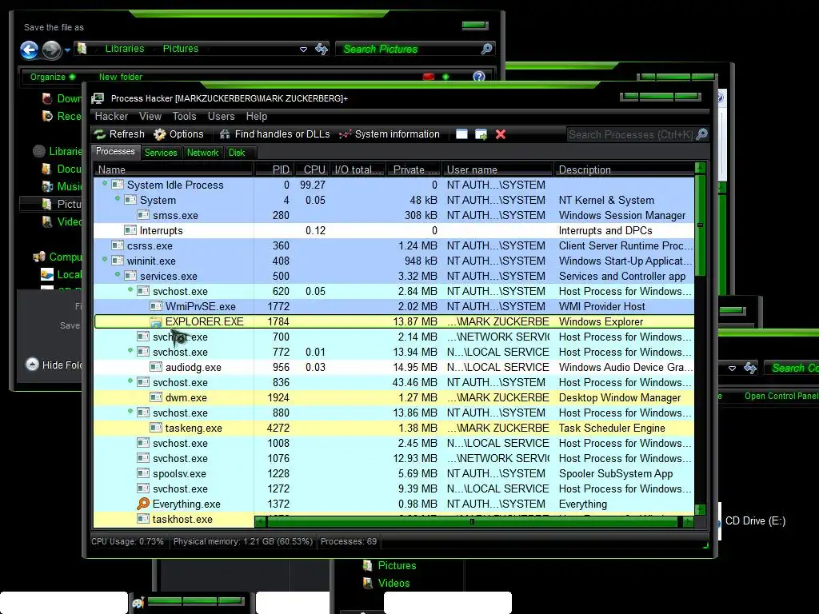Click the process list vertical scrollbar
Viewport: 819px width, 614px height.
(701, 225)
